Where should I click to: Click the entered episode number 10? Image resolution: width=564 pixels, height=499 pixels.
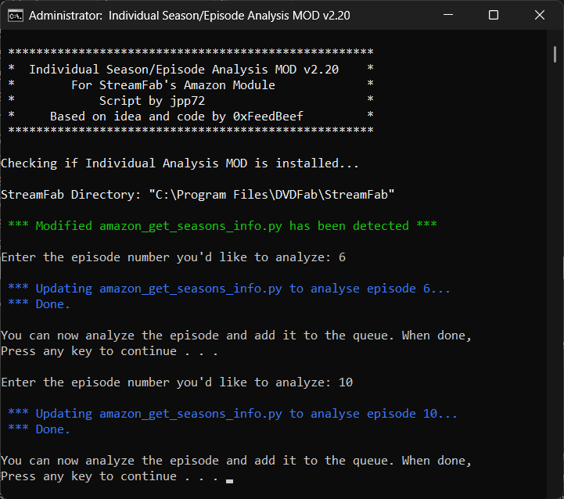pos(345,382)
